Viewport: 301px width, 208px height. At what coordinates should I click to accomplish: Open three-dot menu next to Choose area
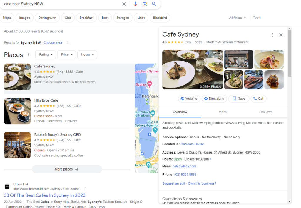[x=68, y=42]
